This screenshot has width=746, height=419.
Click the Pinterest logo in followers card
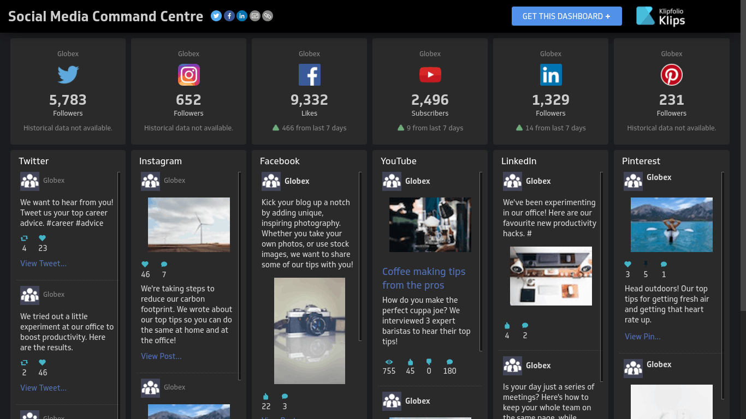pos(672,75)
